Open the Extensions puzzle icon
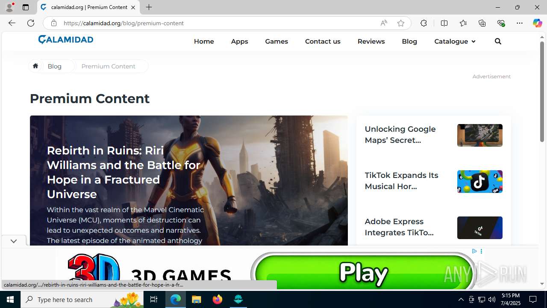The height and width of the screenshot is (308, 547). 423,23
